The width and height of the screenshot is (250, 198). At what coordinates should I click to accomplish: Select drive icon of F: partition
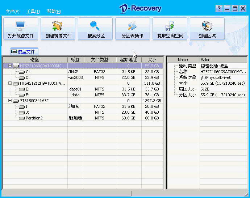[x=22, y=95]
